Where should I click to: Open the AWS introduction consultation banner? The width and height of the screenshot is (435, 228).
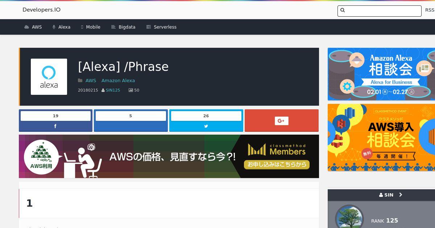click(381, 138)
